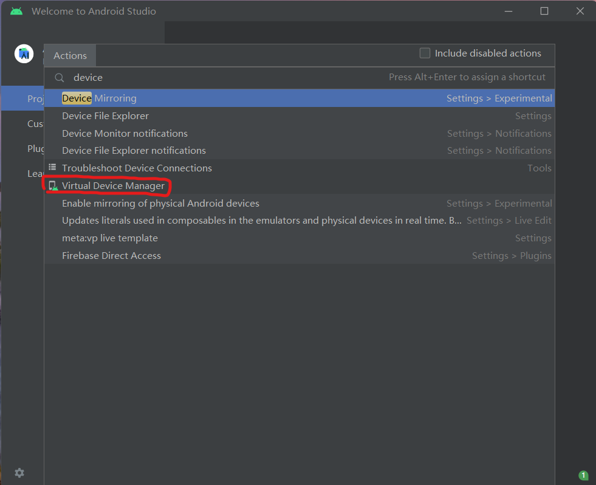Click the Android Studio logo in title bar
The width and height of the screenshot is (596, 485).
click(16, 11)
